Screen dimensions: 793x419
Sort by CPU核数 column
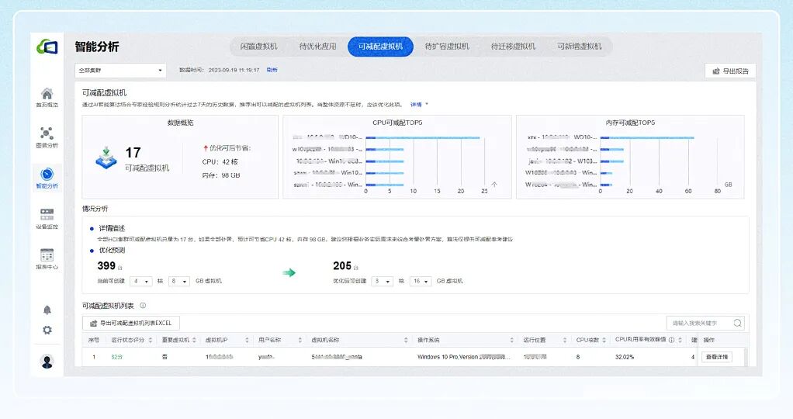[604, 340]
